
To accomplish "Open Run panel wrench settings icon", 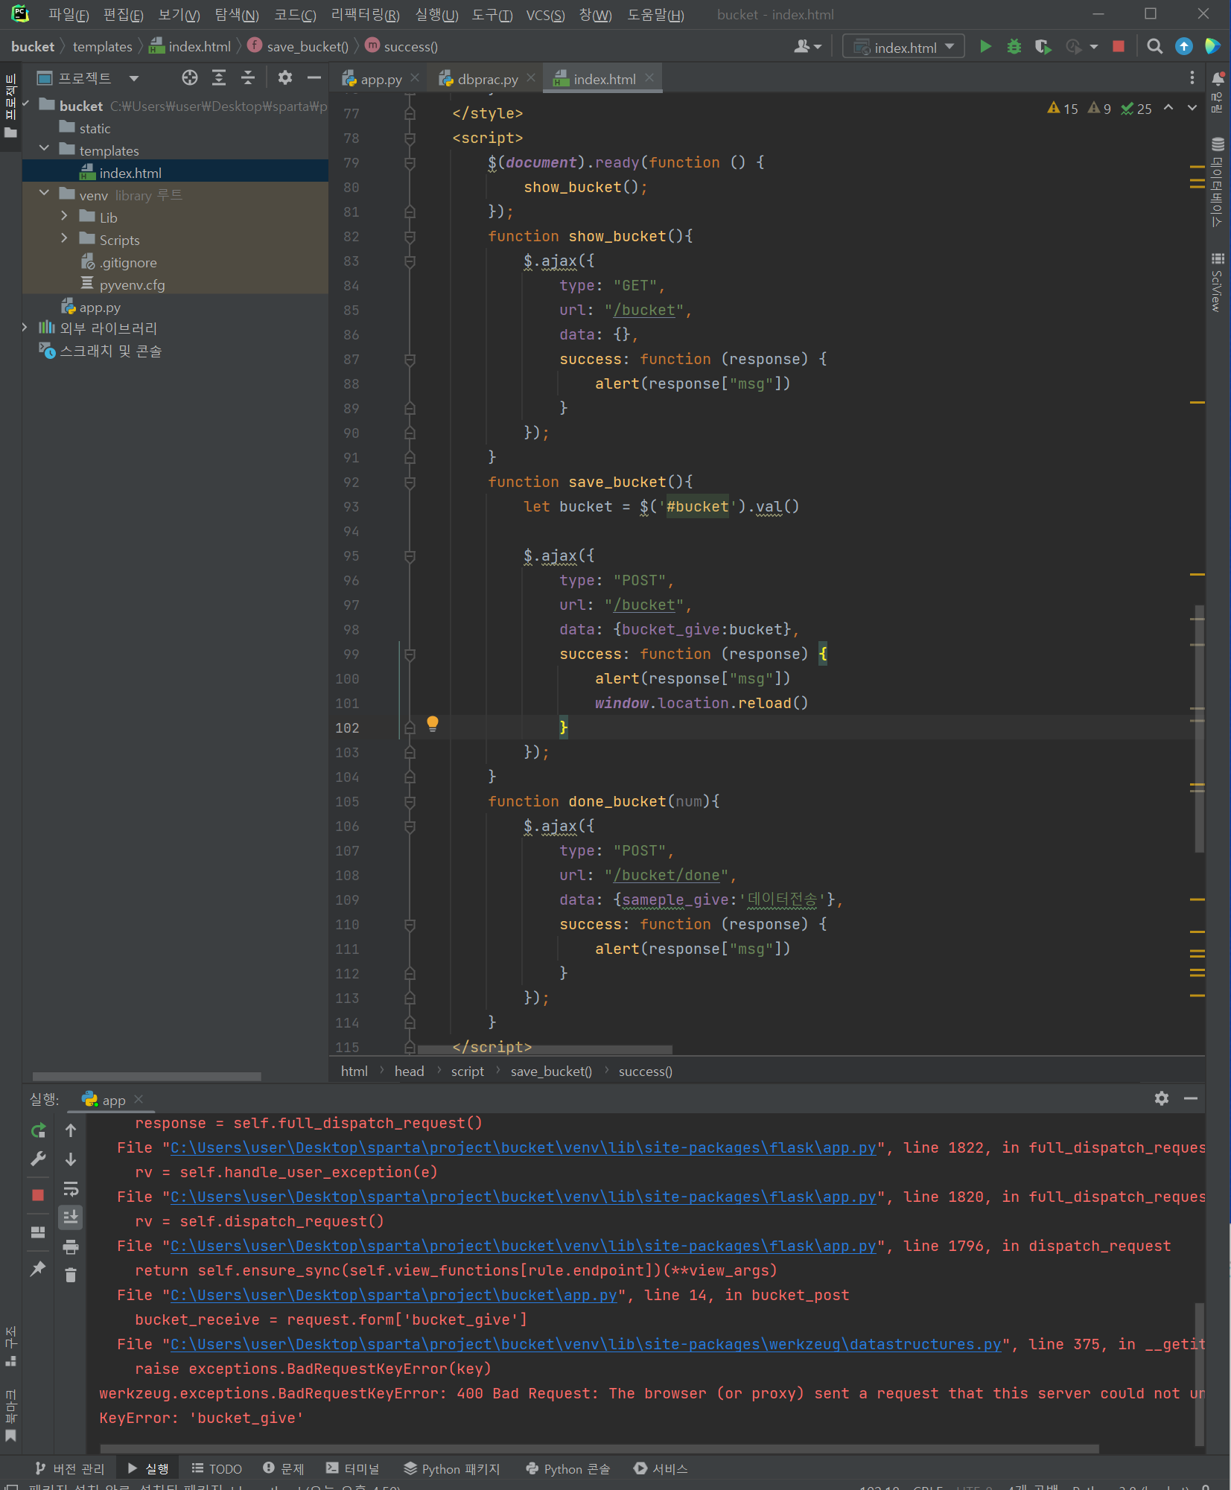I will coord(39,1159).
